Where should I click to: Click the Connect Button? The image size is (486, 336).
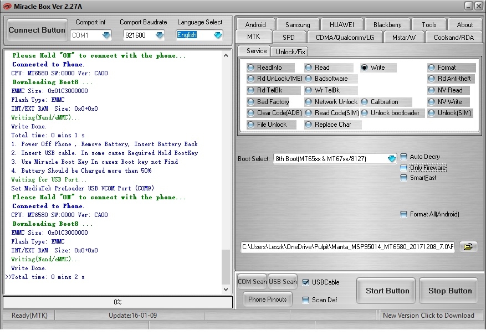(x=37, y=30)
